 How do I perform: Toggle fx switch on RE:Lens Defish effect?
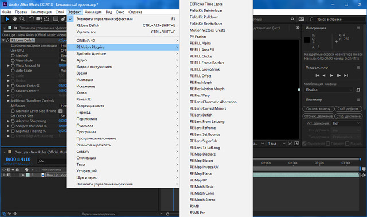(x=8, y=40)
